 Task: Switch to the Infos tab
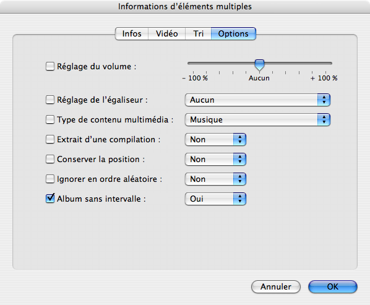click(132, 34)
